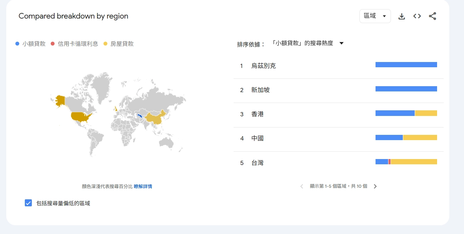Toggle inclusion of low-search-volume regions
Screen dimensions: 464x234
(x=28, y=202)
